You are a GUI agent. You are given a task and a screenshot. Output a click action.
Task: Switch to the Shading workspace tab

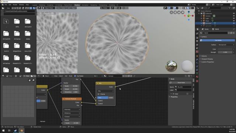tap(77, 5)
